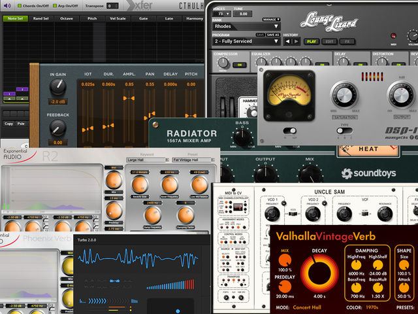Click the Reverb Size knob in R2
The image size is (418, 314).
(140, 184)
